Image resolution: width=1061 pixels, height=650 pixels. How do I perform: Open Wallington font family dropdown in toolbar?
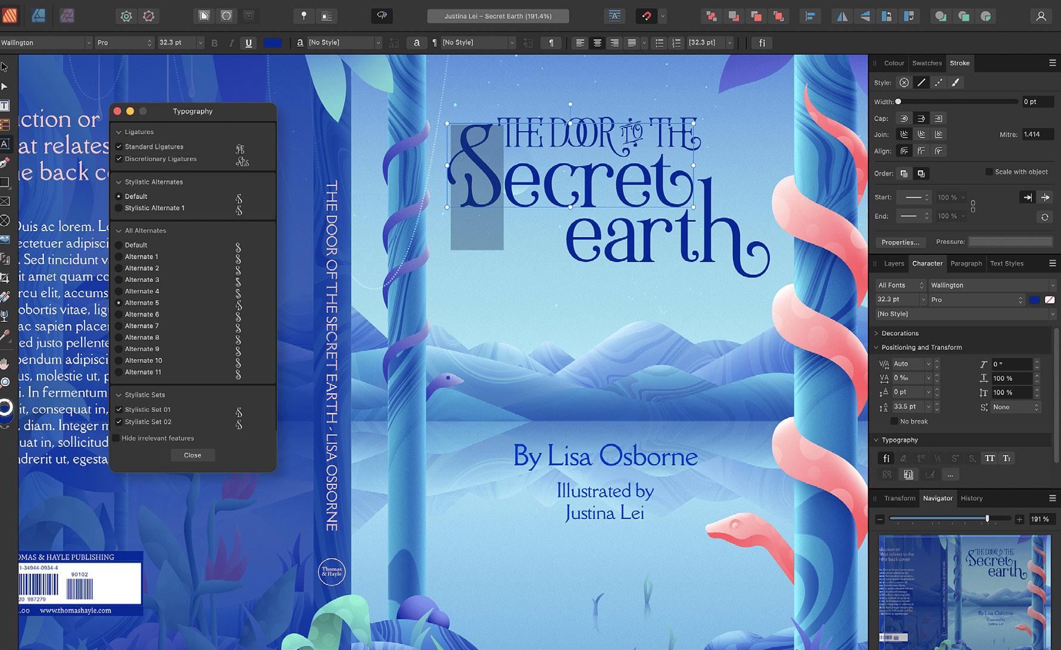coord(89,43)
